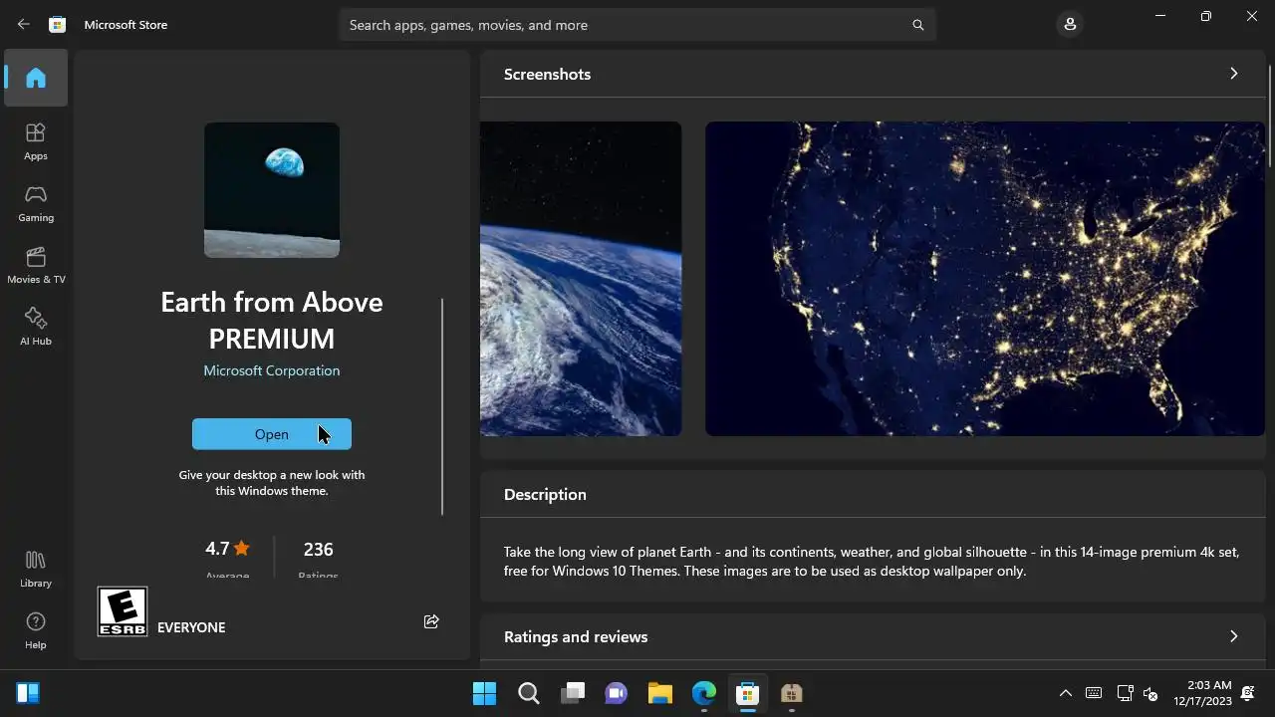This screenshot has width=1275, height=717.
Task: Click the brown package app on taskbar
Action: [x=791, y=693]
